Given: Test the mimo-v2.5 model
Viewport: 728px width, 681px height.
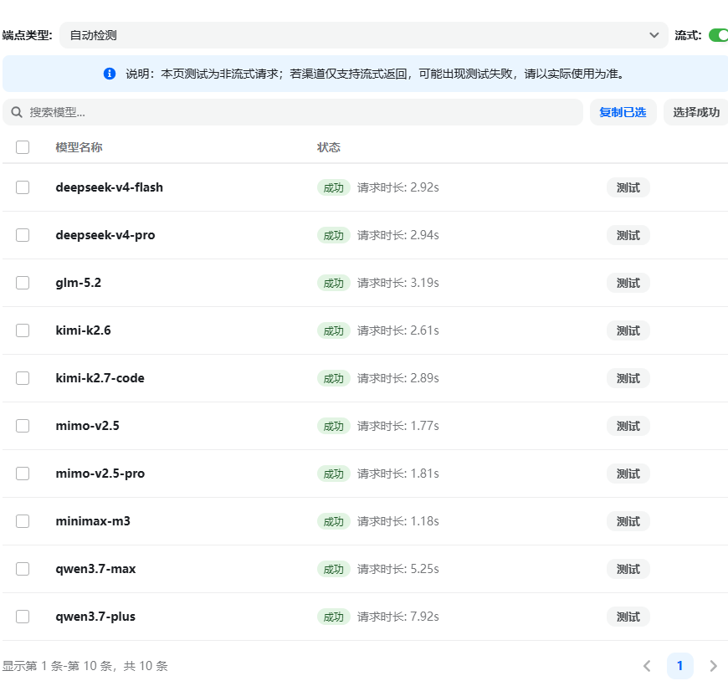Looking at the screenshot, I should pos(628,426).
